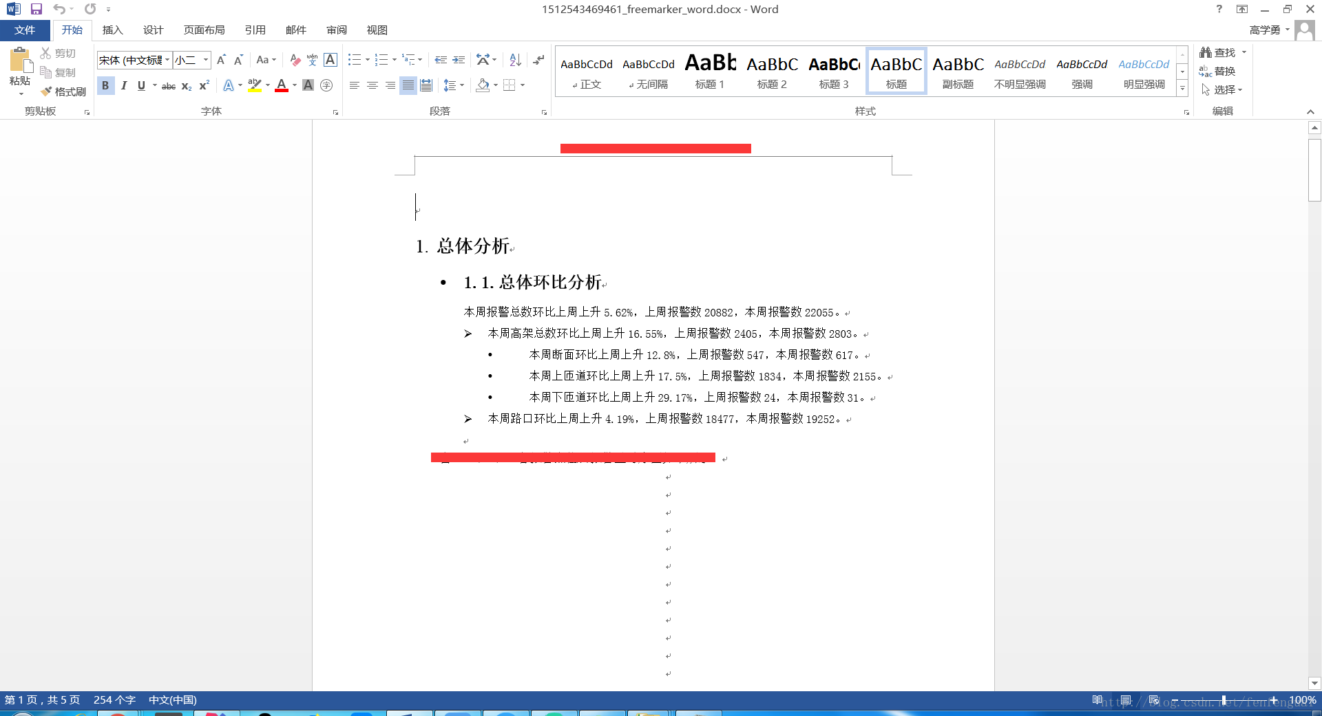The height and width of the screenshot is (716, 1322).
Task: Apply the Heading 1 (标题 1) style
Action: coord(710,72)
